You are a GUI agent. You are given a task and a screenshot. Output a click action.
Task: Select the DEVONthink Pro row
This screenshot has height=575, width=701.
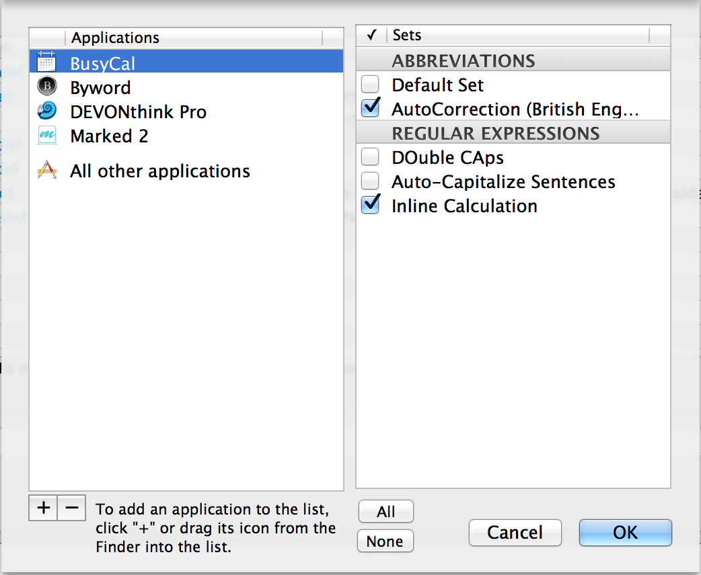[186, 112]
